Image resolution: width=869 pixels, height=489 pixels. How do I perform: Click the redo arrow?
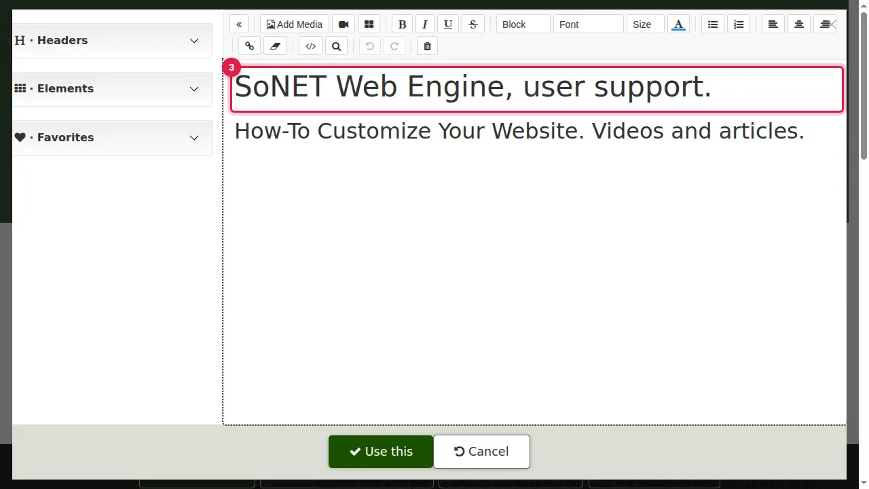coord(394,46)
